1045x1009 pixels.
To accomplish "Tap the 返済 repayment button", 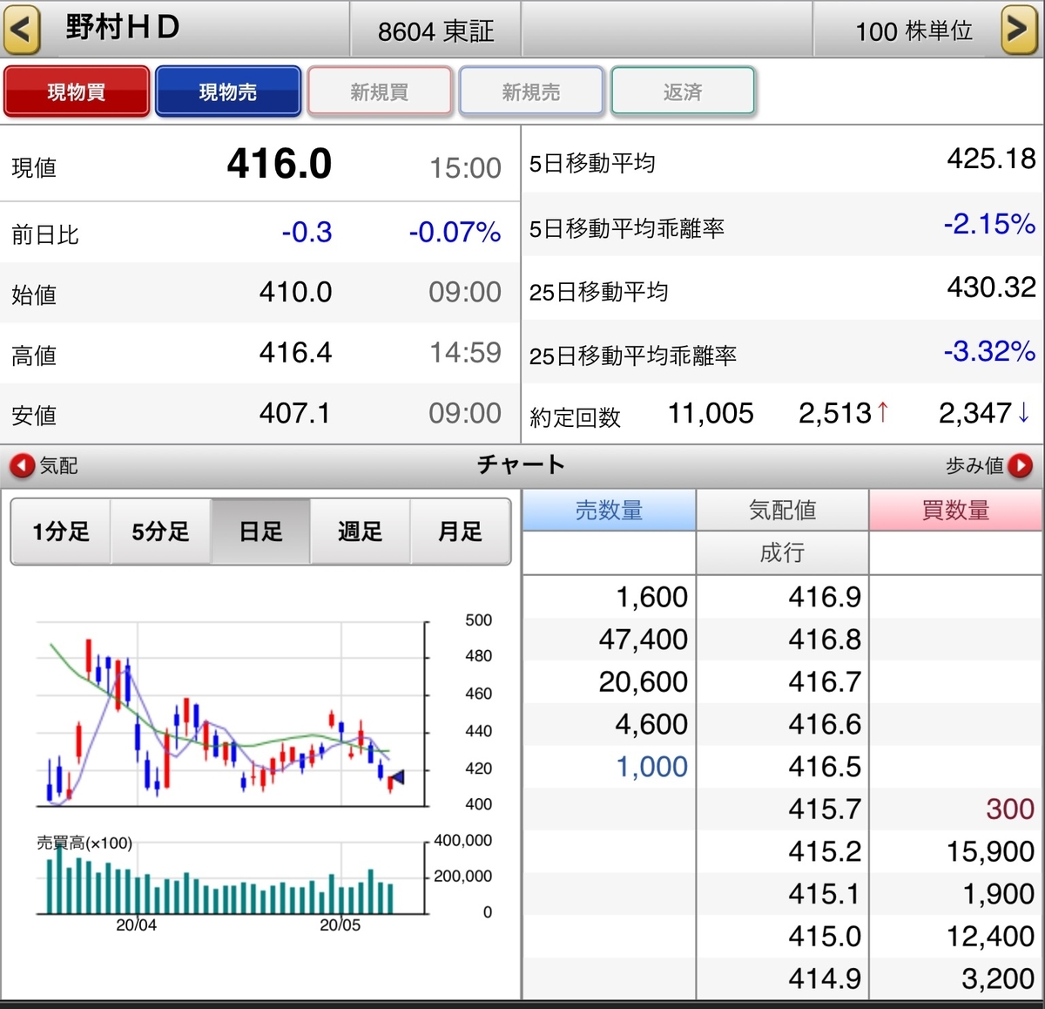I will tap(683, 91).
